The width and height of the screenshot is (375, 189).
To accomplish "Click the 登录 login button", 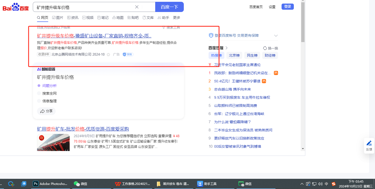I will (x=287, y=7).
